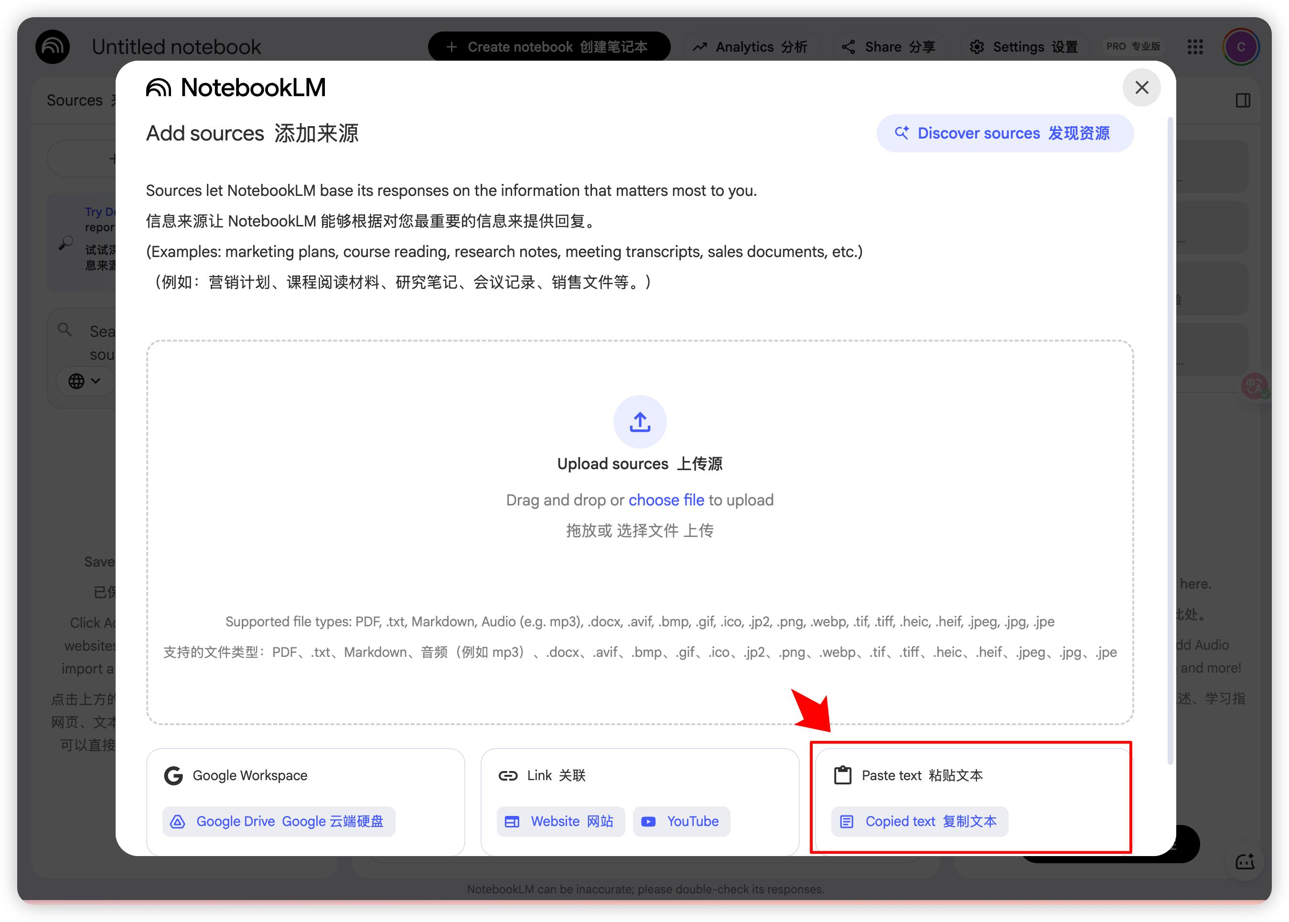The image size is (1289, 922).
Task: Open the Analytics menu item
Action: point(750,46)
